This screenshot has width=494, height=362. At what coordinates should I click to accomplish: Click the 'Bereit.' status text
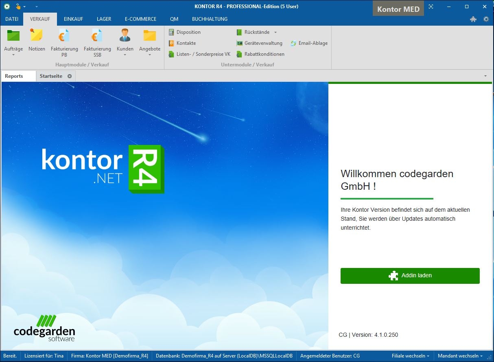(x=10, y=356)
